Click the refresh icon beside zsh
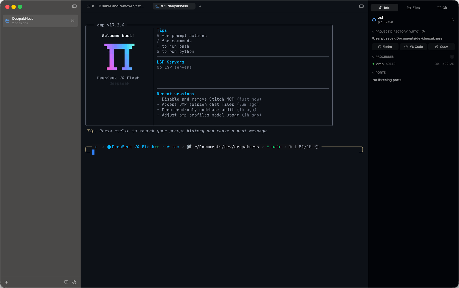The width and height of the screenshot is (459, 288). (452, 20)
